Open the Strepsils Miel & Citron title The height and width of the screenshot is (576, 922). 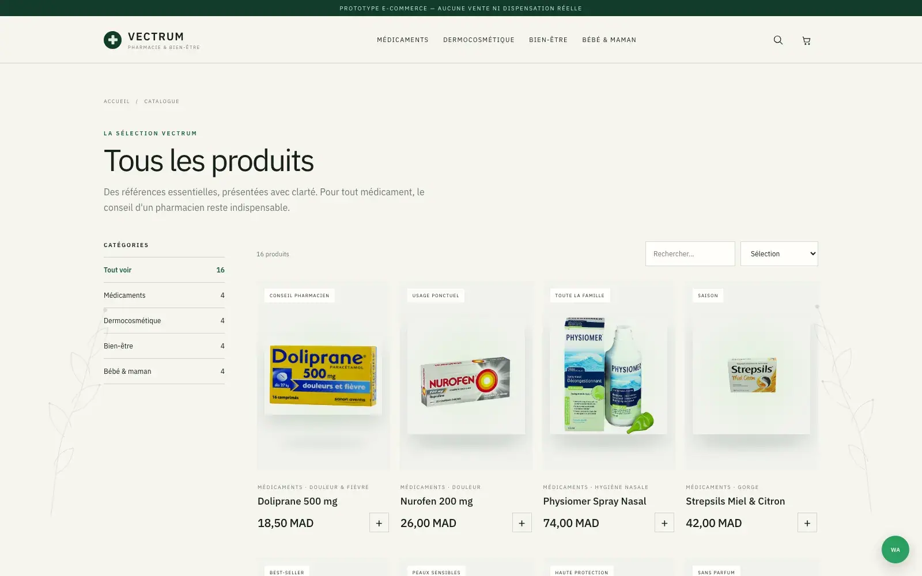tap(735, 501)
